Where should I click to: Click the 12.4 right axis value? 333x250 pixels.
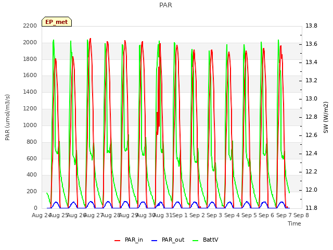311,153
